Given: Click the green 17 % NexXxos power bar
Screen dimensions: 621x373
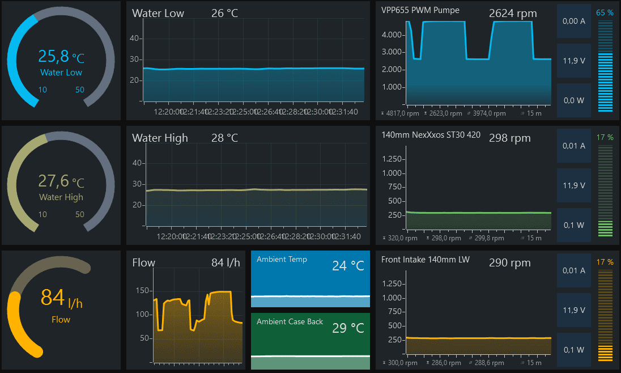Looking at the screenshot, I should tap(605, 191).
